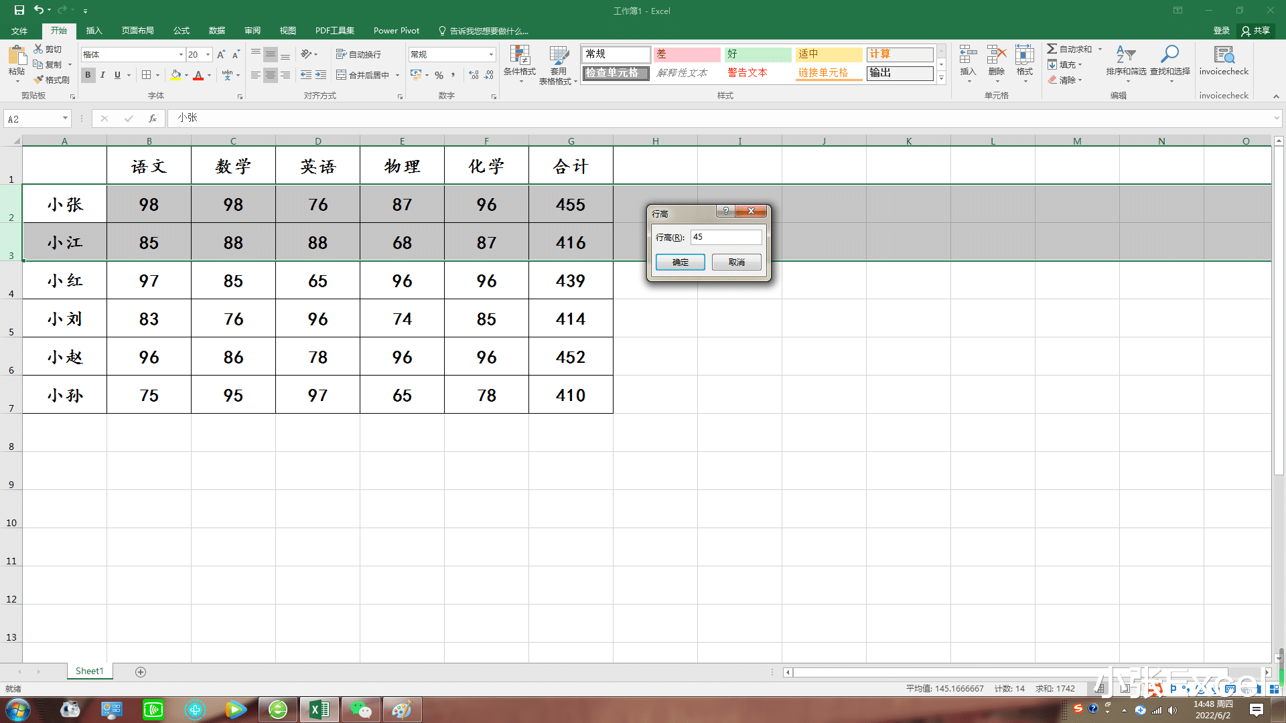Image resolution: width=1286 pixels, height=723 pixels.
Task: Click increase decimal icon
Action: point(474,75)
